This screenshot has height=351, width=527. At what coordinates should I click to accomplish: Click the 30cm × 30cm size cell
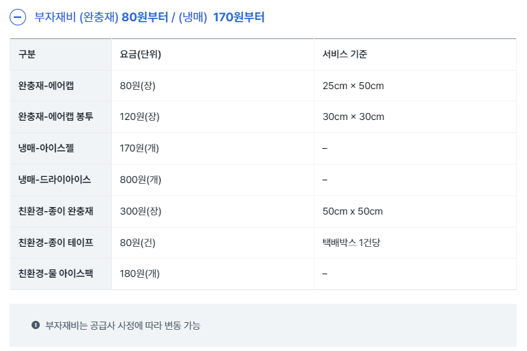click(353, 117)
